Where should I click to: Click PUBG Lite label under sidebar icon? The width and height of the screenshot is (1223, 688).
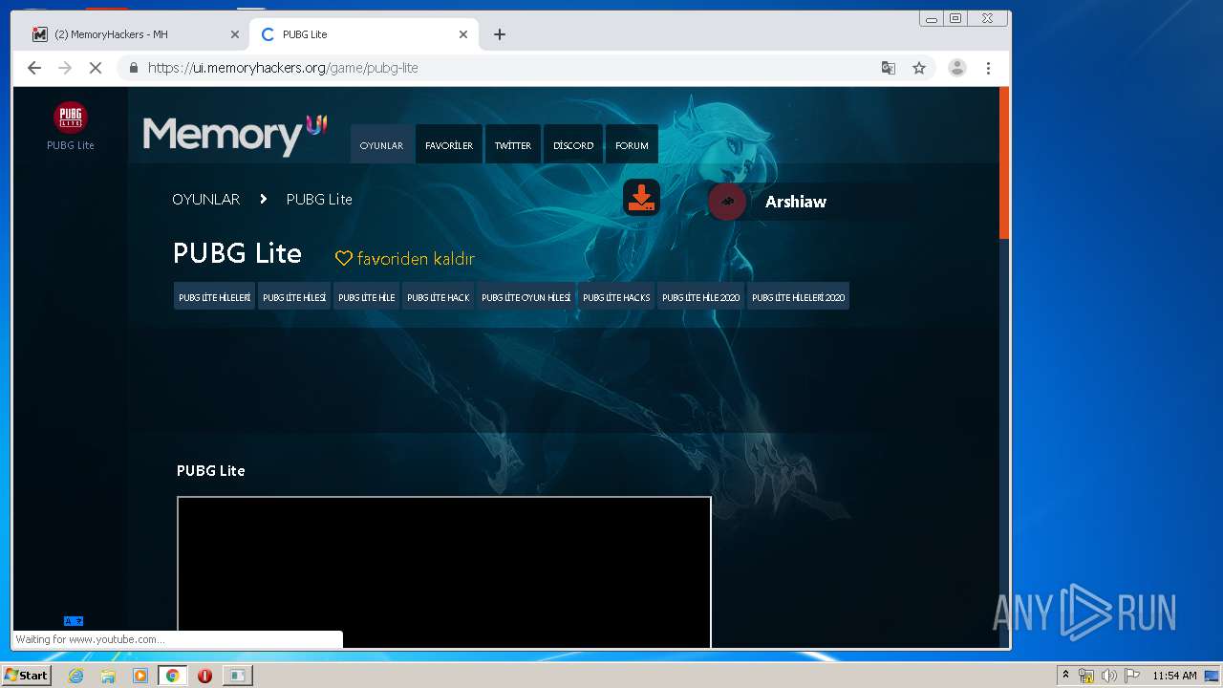(71, 145)
